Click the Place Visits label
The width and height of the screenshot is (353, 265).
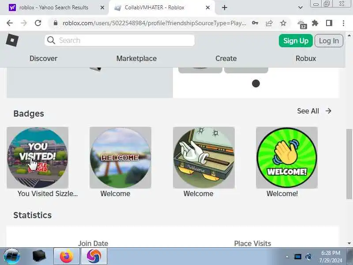(252, 243)
